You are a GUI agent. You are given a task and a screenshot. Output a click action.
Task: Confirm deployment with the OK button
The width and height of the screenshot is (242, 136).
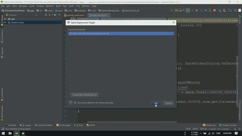pos(156,103)
